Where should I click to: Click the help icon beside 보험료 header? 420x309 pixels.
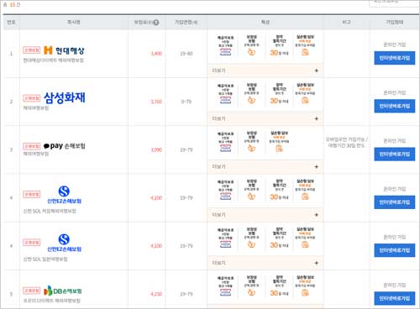click(156, 23)
